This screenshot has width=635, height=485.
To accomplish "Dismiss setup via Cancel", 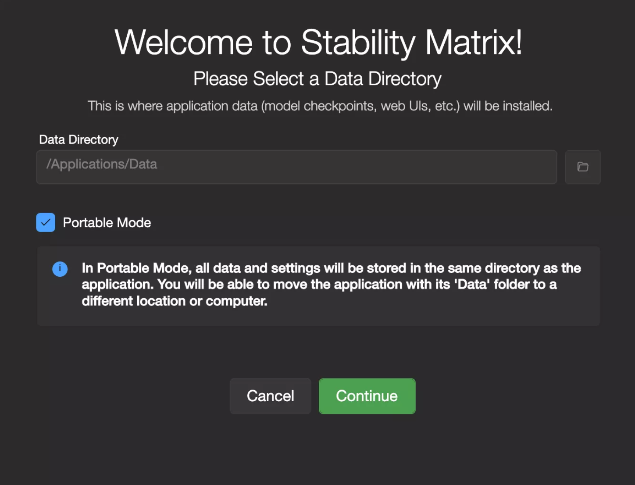I will pos(271,396).
